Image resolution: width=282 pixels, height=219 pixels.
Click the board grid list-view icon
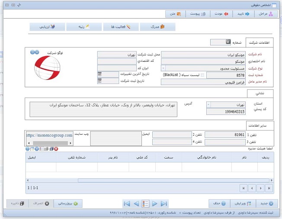(x=42, y=149)
